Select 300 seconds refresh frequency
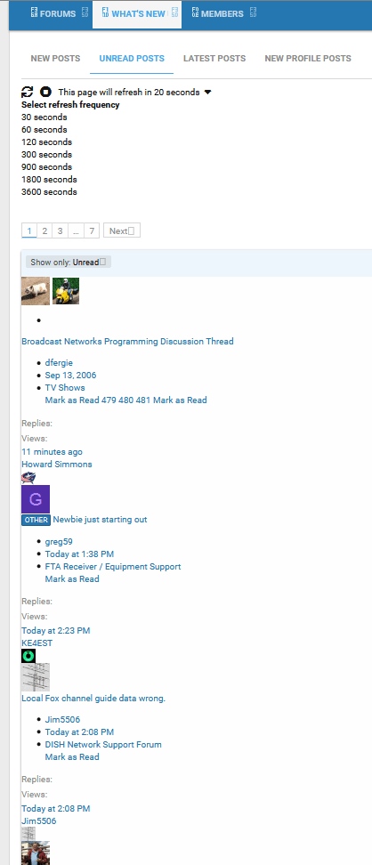This screenshot has width=372, height=865. [x=46, y=155]
